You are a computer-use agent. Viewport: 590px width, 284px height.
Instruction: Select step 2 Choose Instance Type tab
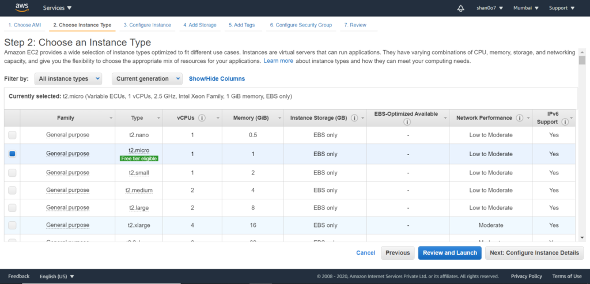pos(82,25)
